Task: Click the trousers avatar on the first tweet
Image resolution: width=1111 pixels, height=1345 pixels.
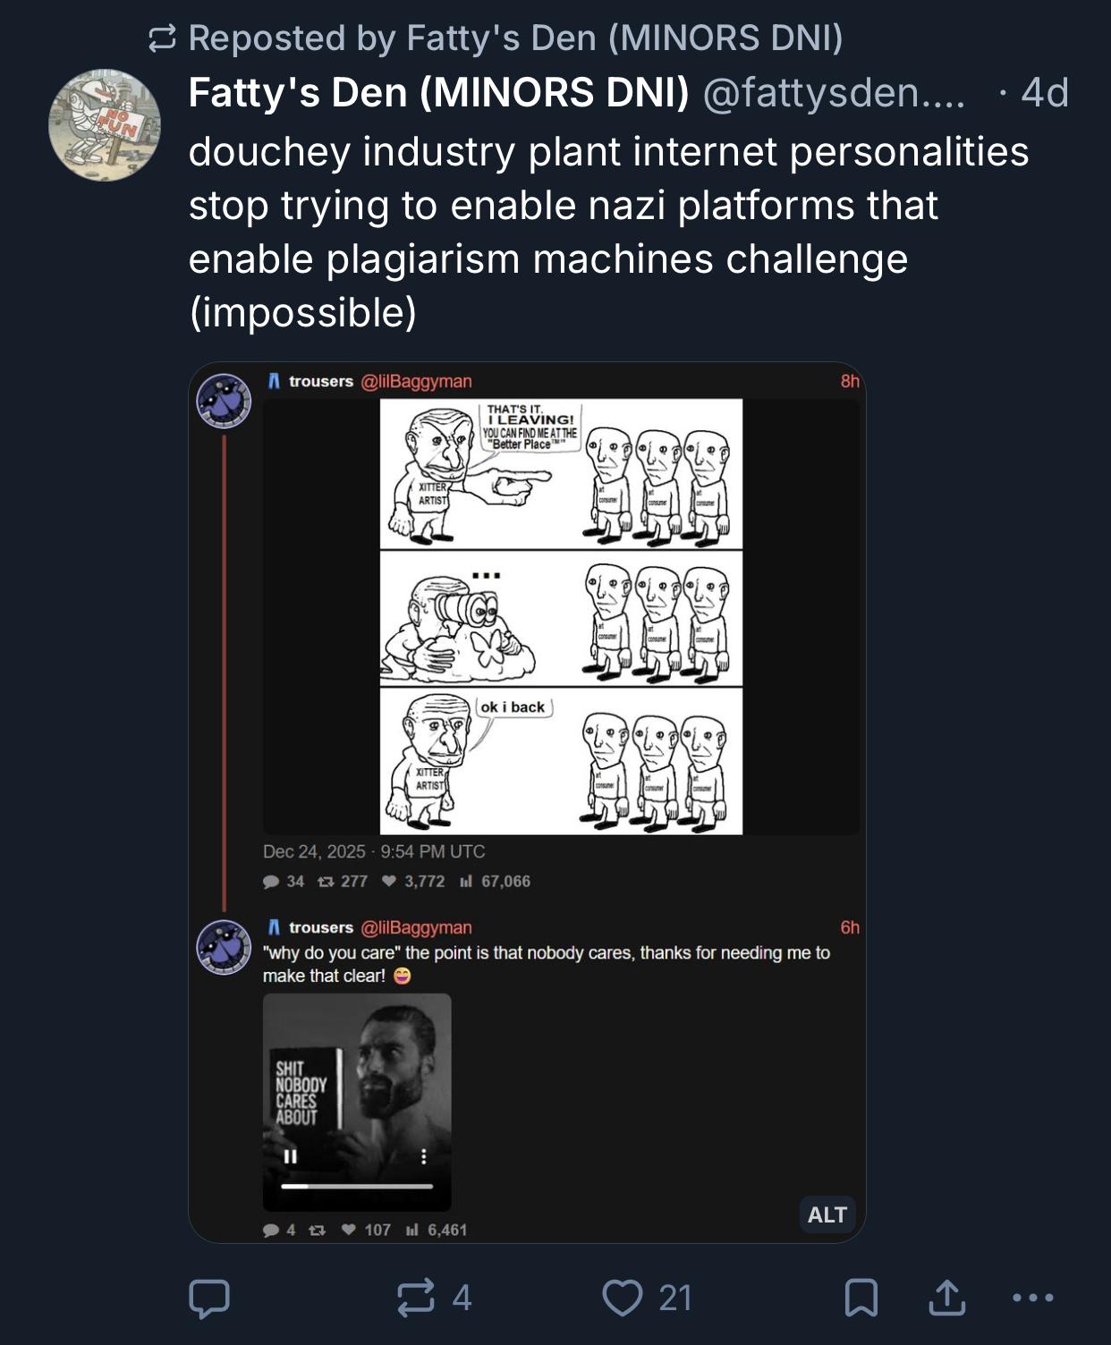Action: [224, 401]
